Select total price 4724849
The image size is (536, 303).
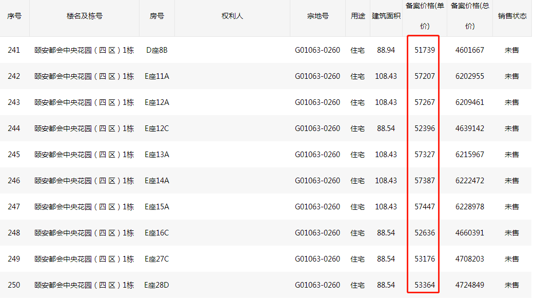(470, 285)
